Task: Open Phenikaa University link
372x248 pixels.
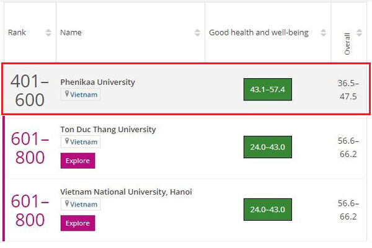Action: (97, 82)
